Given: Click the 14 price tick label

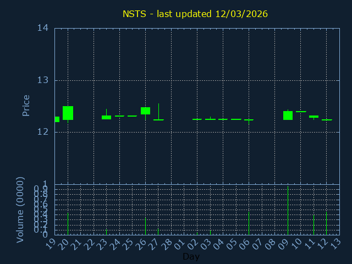Looking at the screenshot, I should (x=43, y=28).
